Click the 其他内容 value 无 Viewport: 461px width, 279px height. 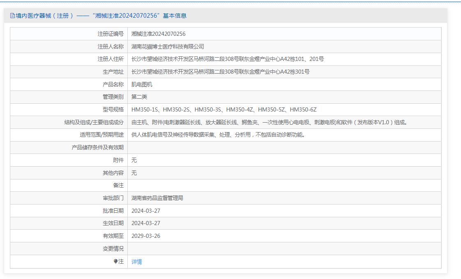point(134,173)
